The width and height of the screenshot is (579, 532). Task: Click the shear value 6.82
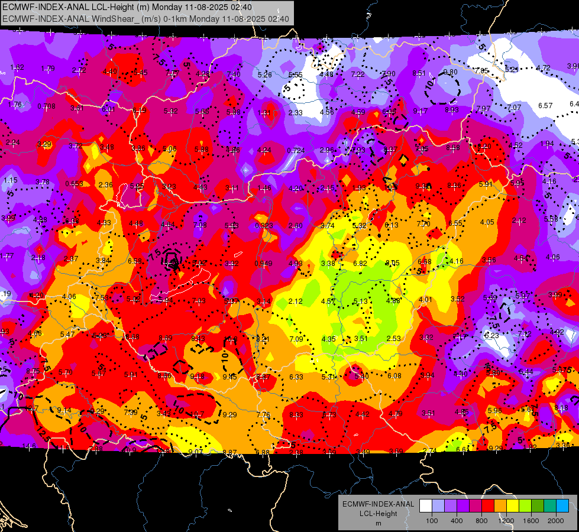pos(360,263)
